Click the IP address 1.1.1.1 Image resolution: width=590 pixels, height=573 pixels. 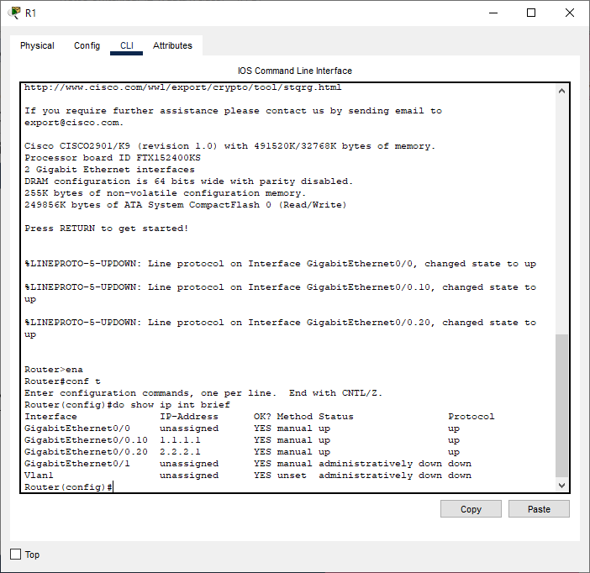click(x=180, y=439)
